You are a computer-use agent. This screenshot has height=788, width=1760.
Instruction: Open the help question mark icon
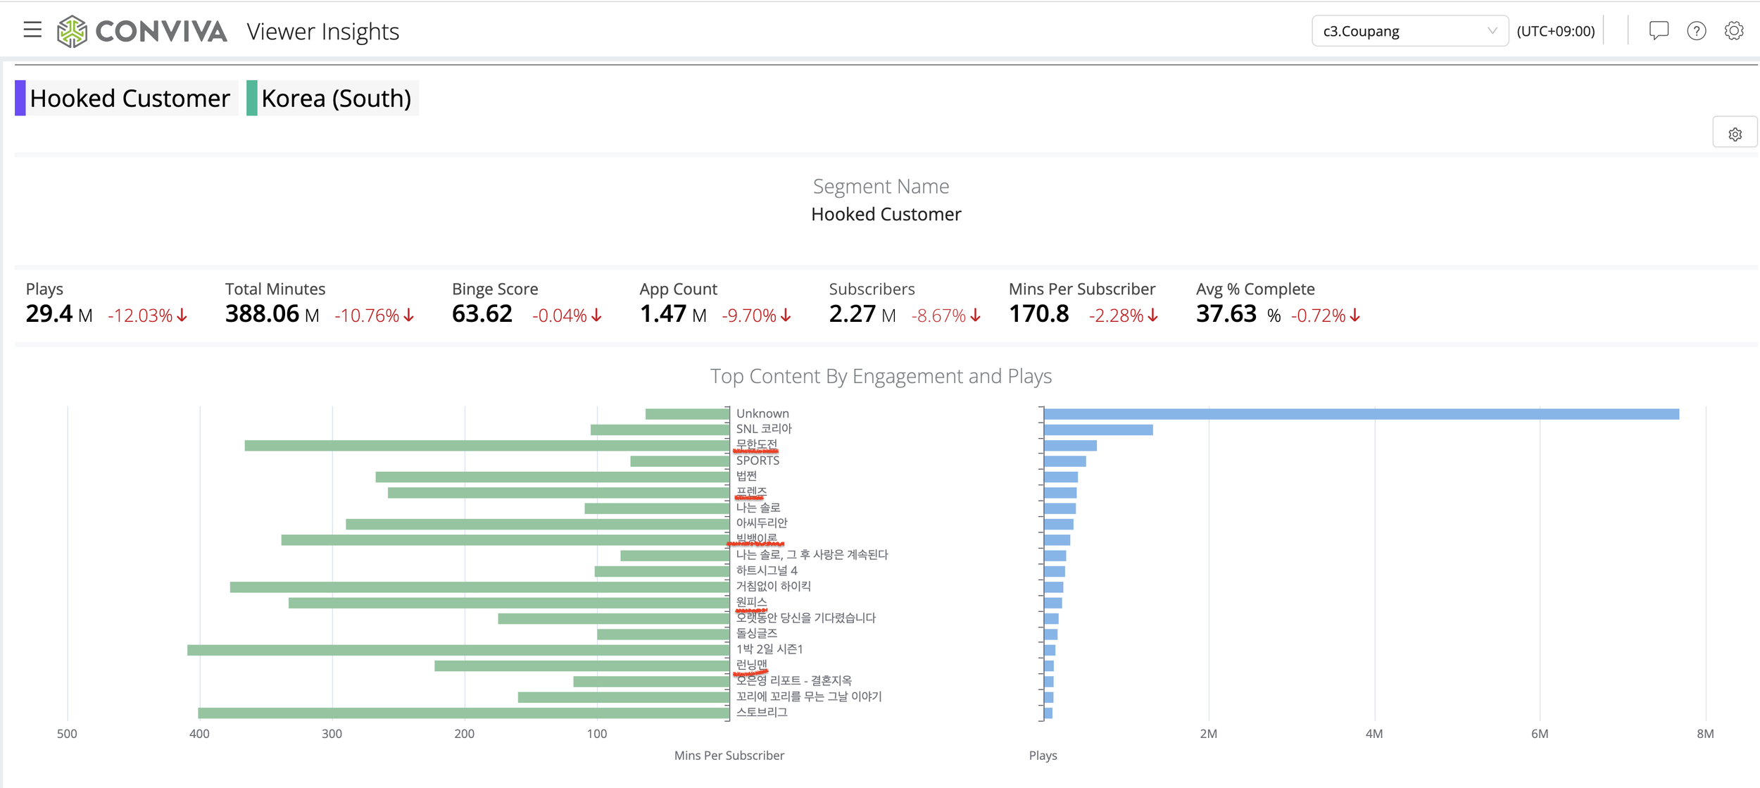pyautogui.click(x=1696, y=31)
